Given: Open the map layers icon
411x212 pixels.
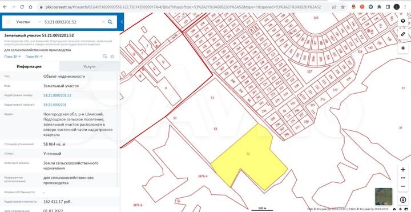Looking at the screenshot, I should coord(403,21).
